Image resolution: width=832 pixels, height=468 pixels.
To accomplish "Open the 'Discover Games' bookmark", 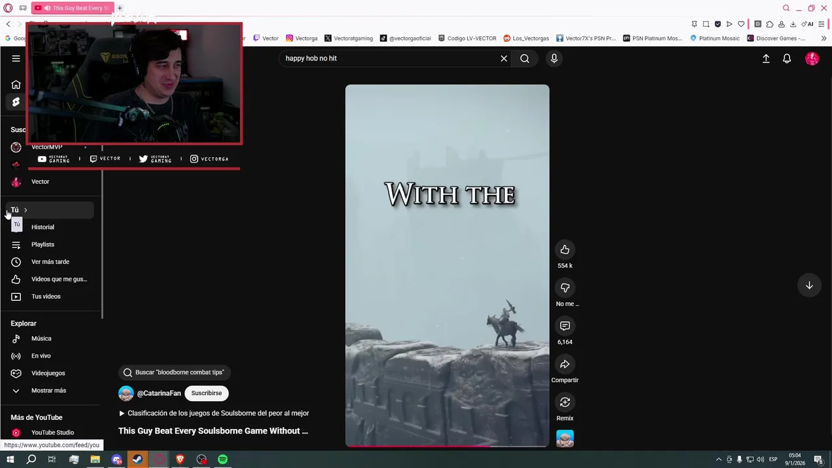I will pos(776,38).
